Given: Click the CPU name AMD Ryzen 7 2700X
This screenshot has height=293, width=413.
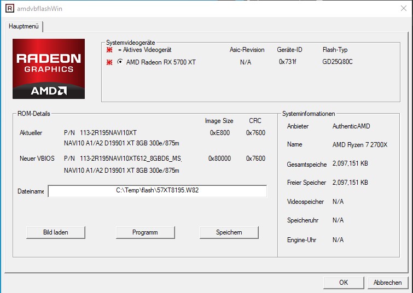Looking at the screenshot, I should click(360, 145).
